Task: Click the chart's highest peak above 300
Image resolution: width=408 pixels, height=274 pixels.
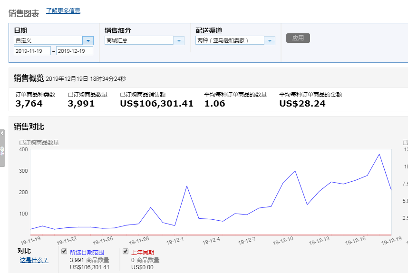Action: pos(379,154)
